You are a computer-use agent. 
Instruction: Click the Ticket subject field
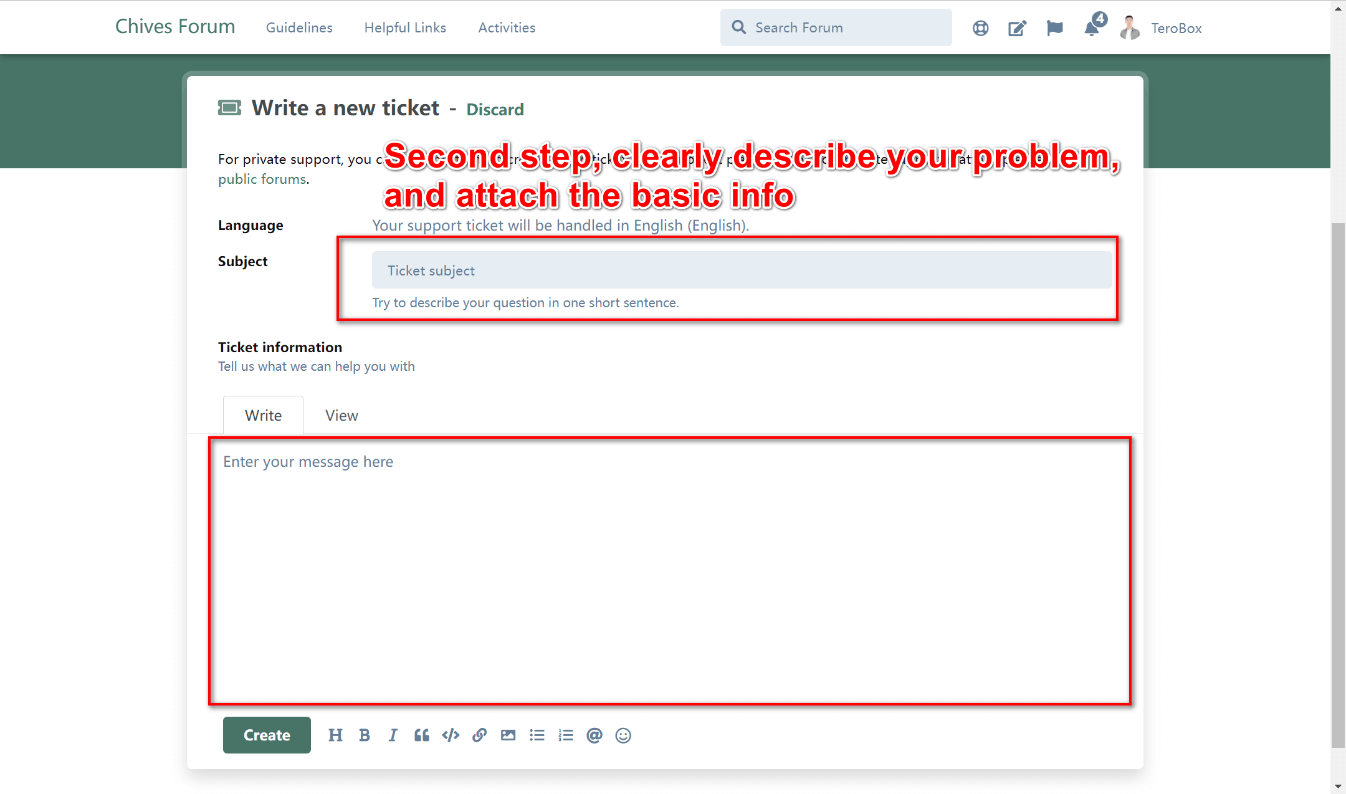coord(742,270)
